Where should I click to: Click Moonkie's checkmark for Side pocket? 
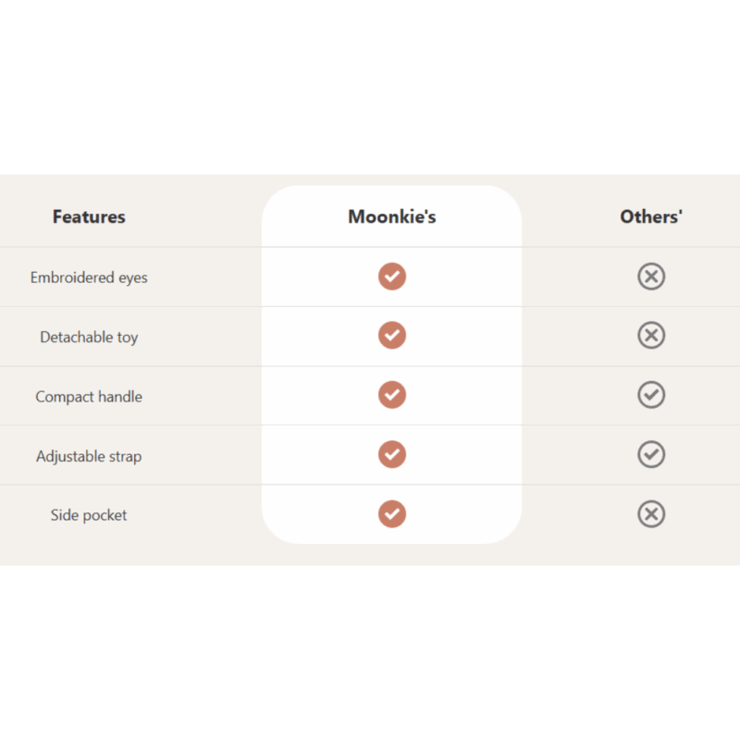392,514
